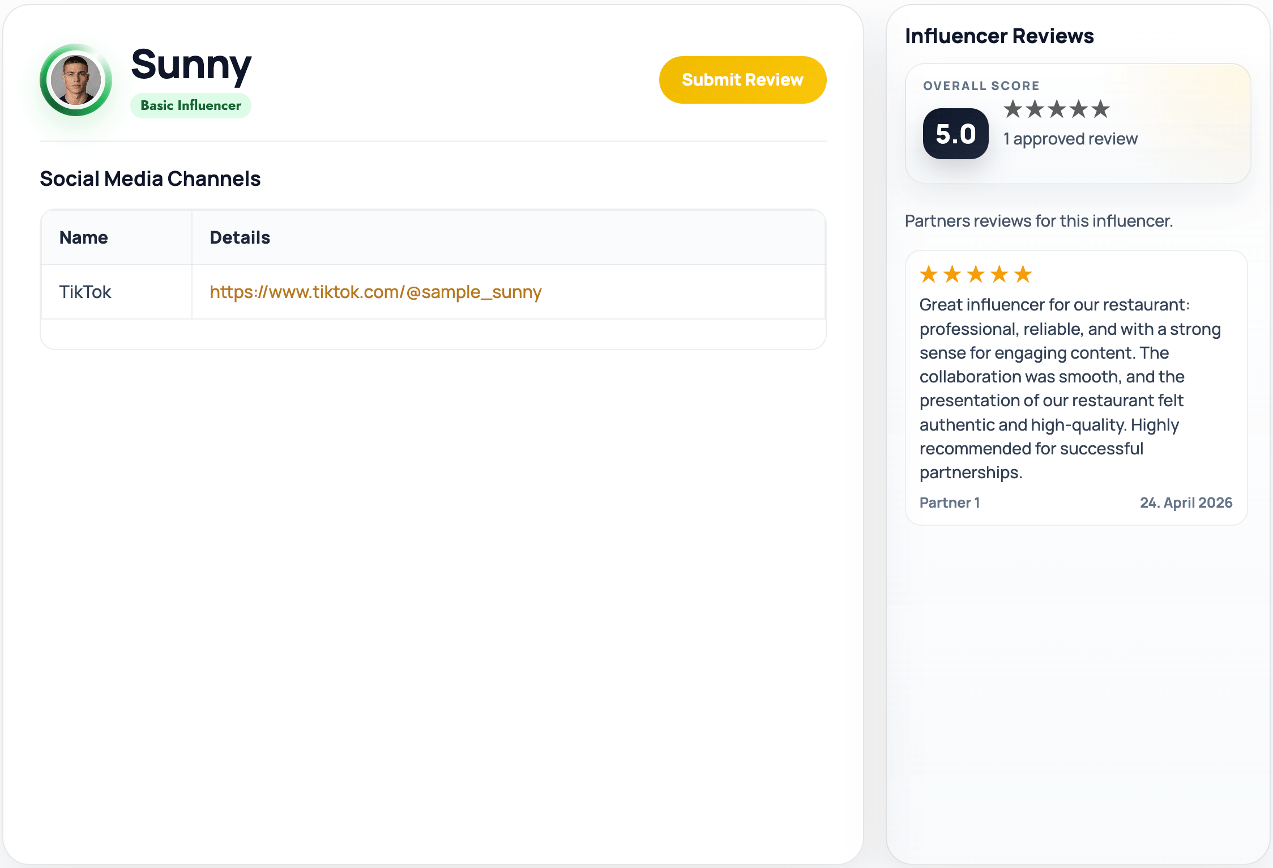Click the 5.0 score badge
Image resolution: width=1273 pixels, height=868 pixels.
coord(956,134)
